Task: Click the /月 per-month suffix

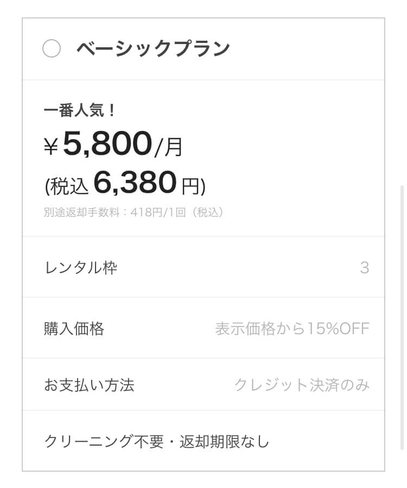Action: point(169,147)
